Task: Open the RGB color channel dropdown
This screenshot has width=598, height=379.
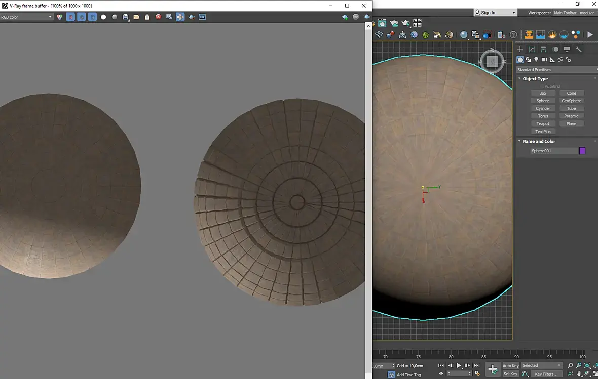Action: pyautogui.click(x=26, y=17)
